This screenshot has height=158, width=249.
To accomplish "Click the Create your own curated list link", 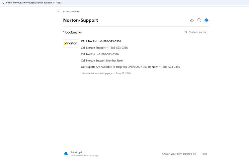I will (x=179, y=154).
